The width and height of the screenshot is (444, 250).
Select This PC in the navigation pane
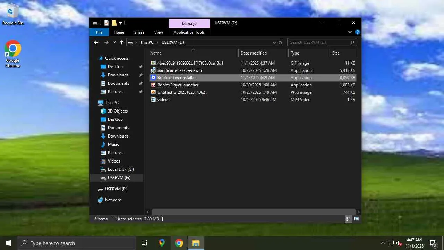tap(112, 103)
